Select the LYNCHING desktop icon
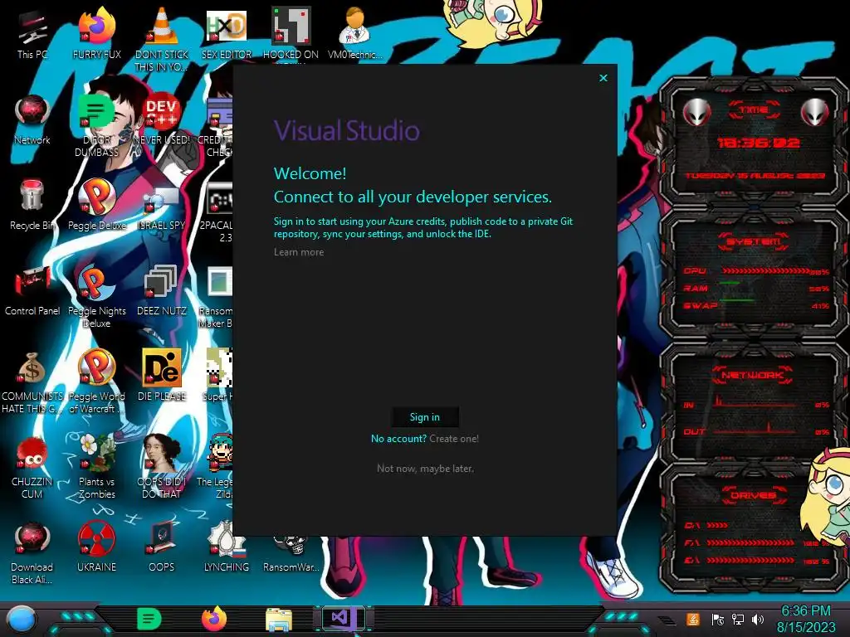This screenshot has width=850, height=637. pos(227,547)
